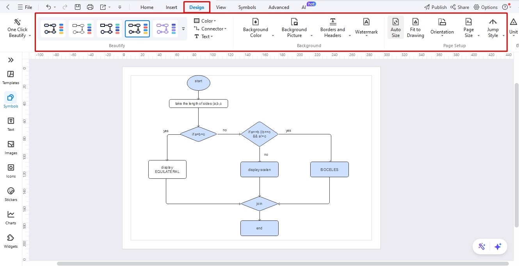Image resolution: width=519 pixels, height=266 pixels.
Task: Switch to the View tab
Action: click(221, 7)
